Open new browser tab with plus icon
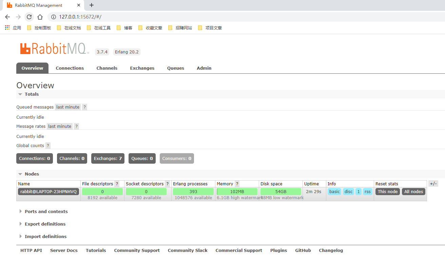 click(92, 5)
